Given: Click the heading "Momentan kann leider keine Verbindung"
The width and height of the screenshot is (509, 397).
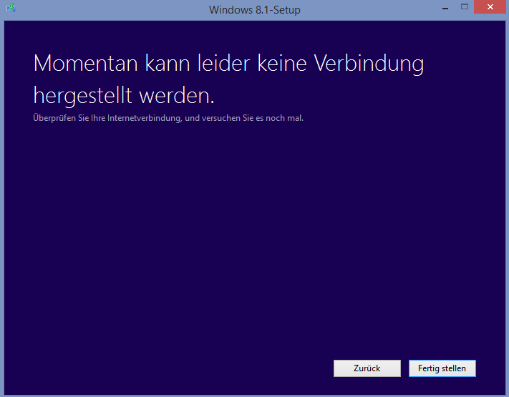Looking at the screenshot, I should [x=228, y=63].
